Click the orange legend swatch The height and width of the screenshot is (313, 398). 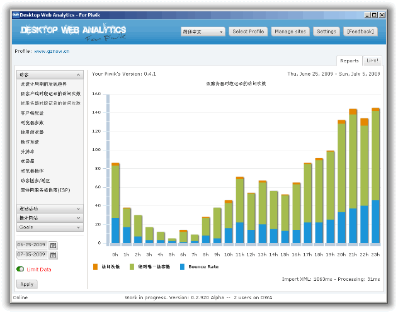point(96,266)
